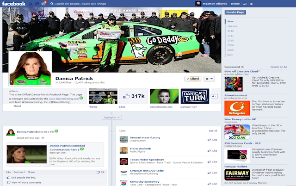The image size is (296, 186).
Task: Click the ReTargeter orange logo ad image
Action: pos(237,108)
